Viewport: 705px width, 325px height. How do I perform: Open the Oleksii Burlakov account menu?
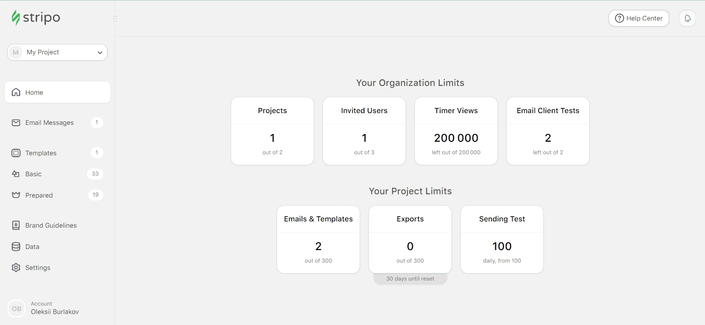(55, 308)
